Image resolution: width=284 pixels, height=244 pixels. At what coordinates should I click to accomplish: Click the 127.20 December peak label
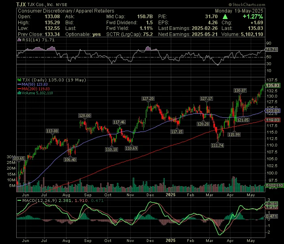tap(148, 99)
